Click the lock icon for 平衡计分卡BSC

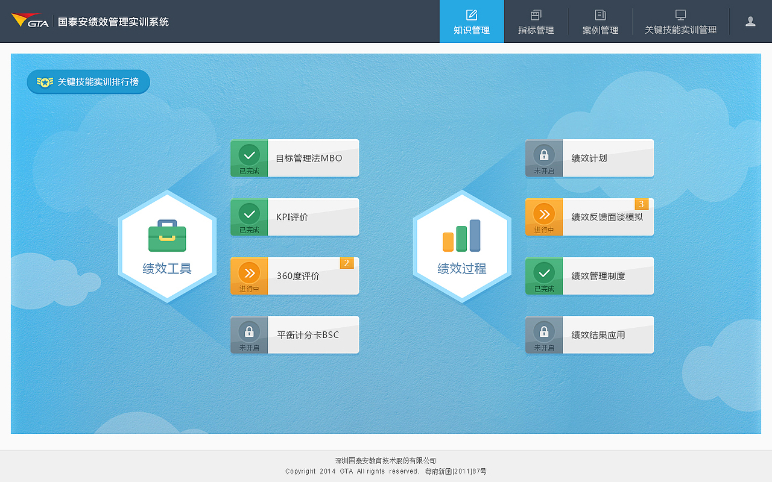point(249,331)
